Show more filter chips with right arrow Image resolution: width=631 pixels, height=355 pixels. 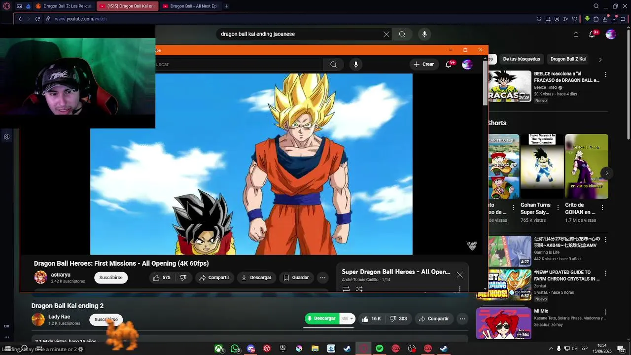(x=600, y=59)
